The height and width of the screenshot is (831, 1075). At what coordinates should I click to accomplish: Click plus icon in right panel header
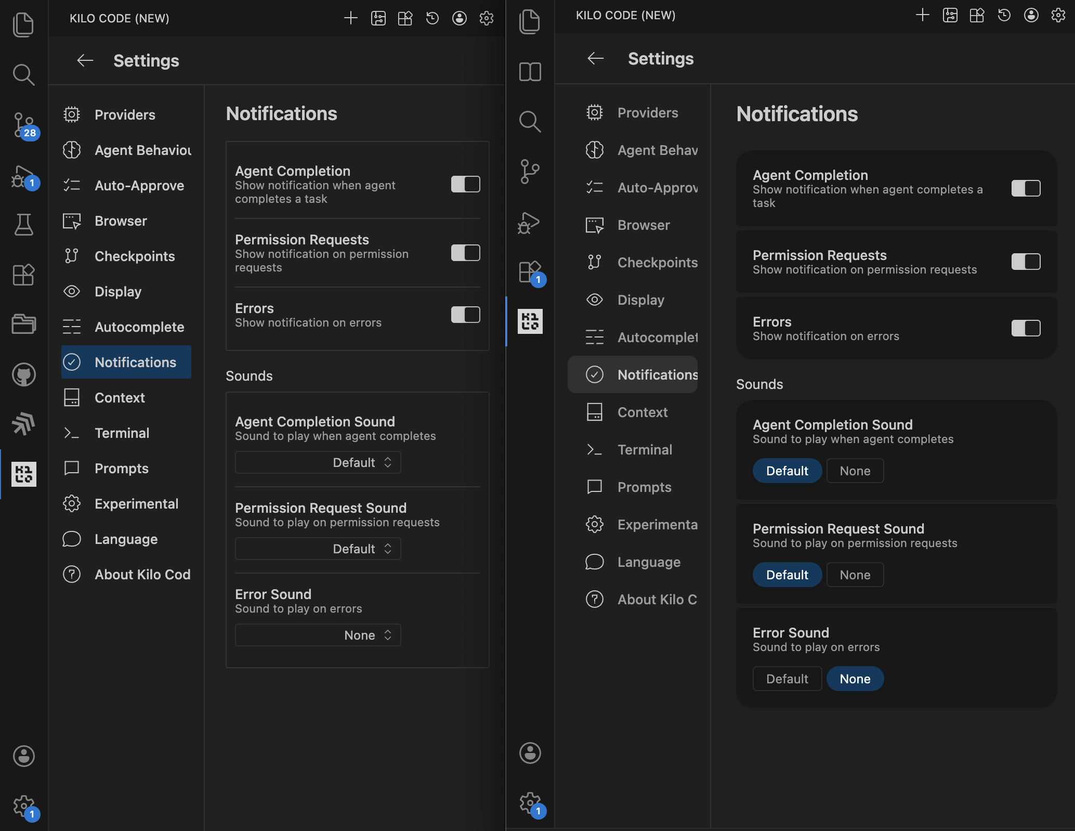[x=922, y=15]
